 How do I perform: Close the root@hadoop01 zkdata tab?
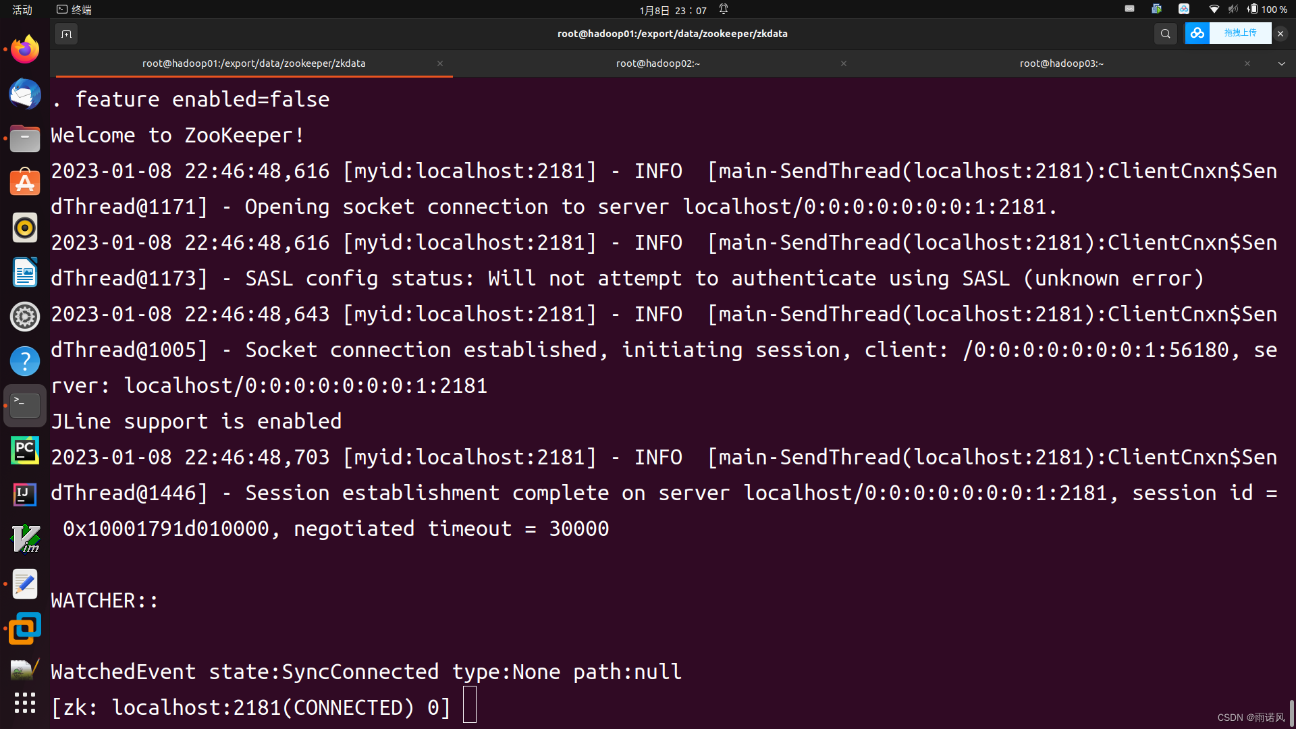point(440,63)
